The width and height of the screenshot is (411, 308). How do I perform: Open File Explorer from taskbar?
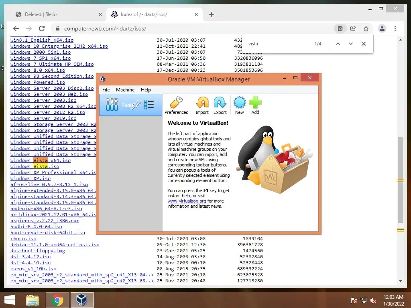33,300
